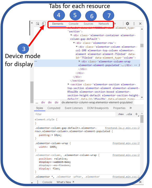
Task: Open the drawer three-dot menu
Action: [38, 182]
